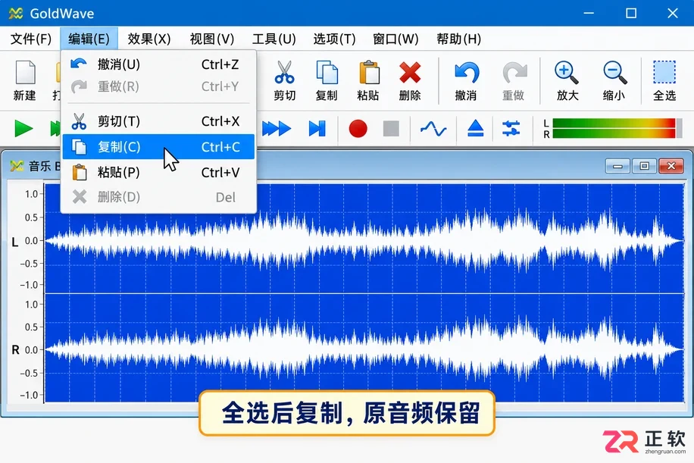Viewport: 694px width, 463px height.
Task: Click the blue waveform curve icon
Action: pyautogui.click(x=433, y=129)
